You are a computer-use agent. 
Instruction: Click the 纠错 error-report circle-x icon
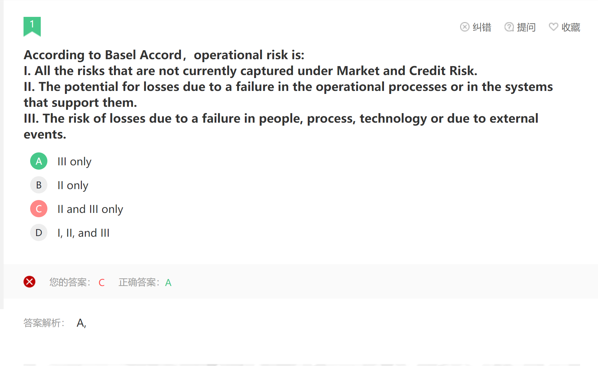pyautogui.click(x=465, y=27)
